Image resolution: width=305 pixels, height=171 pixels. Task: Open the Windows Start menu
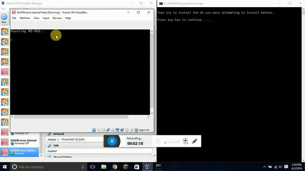[x=5, y=167]
